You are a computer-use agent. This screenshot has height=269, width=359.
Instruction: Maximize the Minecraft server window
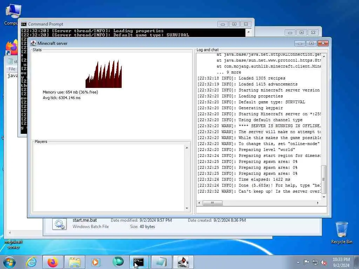pyautogui.click(x=311, y=43)
